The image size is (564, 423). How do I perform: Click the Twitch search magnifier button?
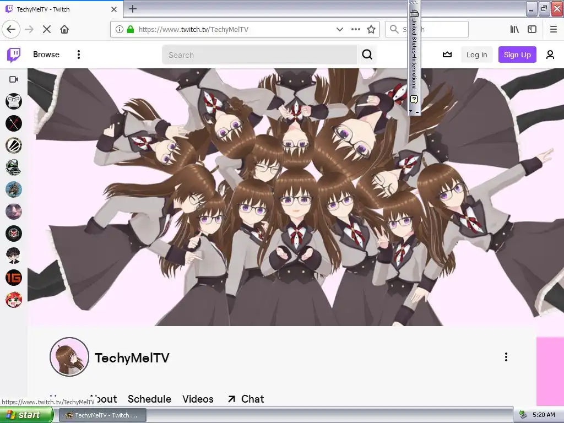(367, 55)
